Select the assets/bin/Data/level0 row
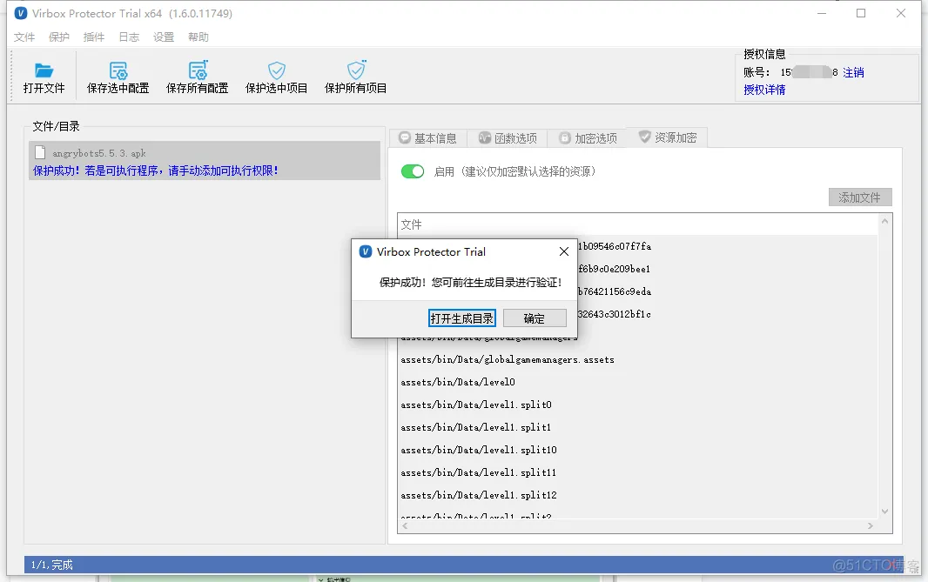The image size is (928, 582). coord(637,382)
